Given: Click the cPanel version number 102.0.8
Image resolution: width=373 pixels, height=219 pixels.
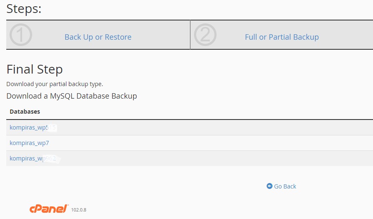Looking at the screenshot, I should pyautogui.click(x=79, y=210).
